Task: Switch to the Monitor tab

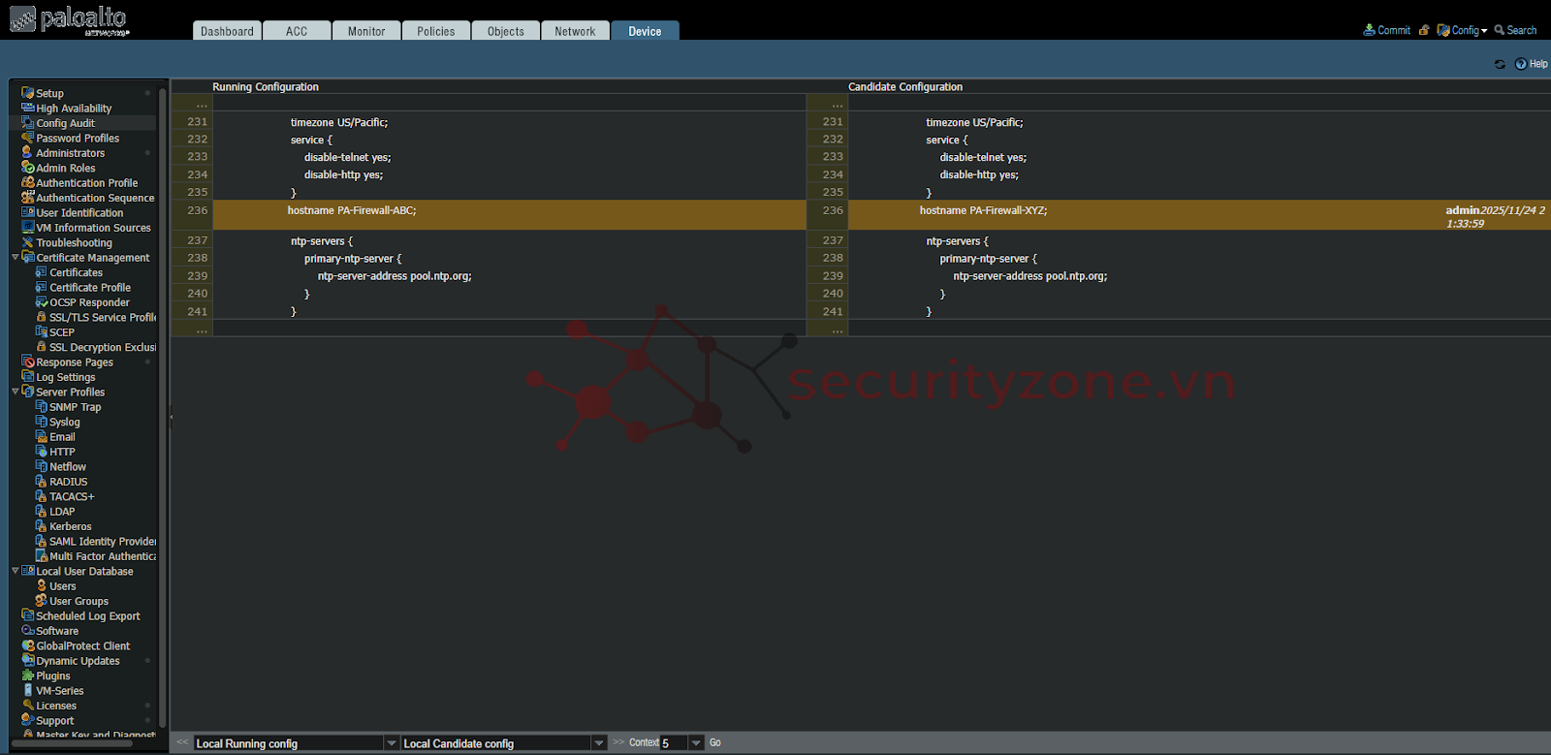Action: (366, 31)
